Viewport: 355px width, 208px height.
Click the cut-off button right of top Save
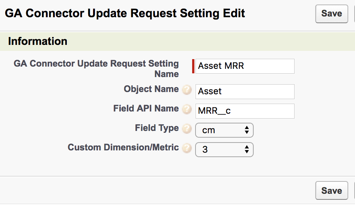353,14
